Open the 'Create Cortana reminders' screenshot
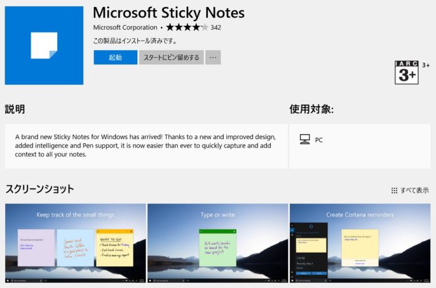Viewport: 436px width, 288px height. pos(360,244)
